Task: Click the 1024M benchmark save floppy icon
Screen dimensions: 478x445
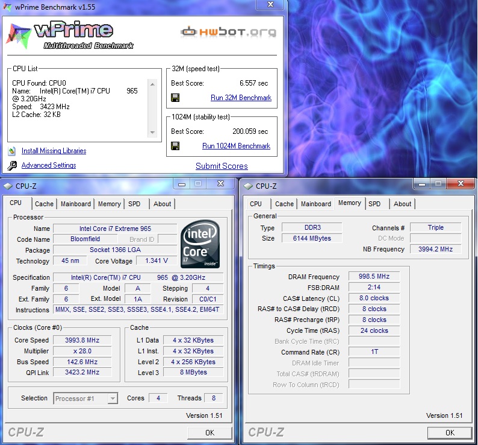Action: 175,146
